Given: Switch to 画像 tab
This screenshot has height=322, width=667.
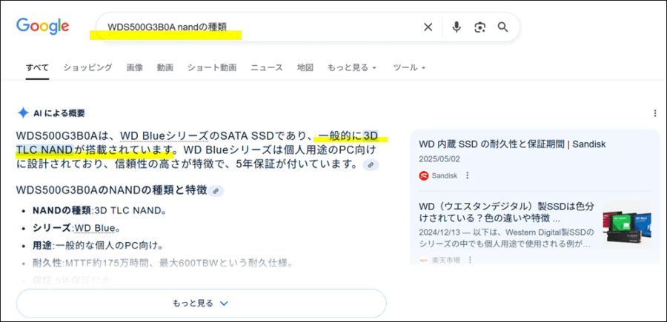Looking at the screenshot, I should 134,67.
